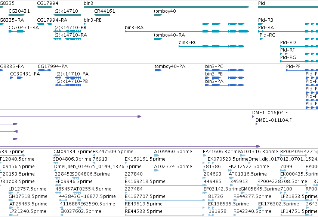
Task: Select EST AT02374.5prime
Action: pyautogui.click(x=156, y=170)
